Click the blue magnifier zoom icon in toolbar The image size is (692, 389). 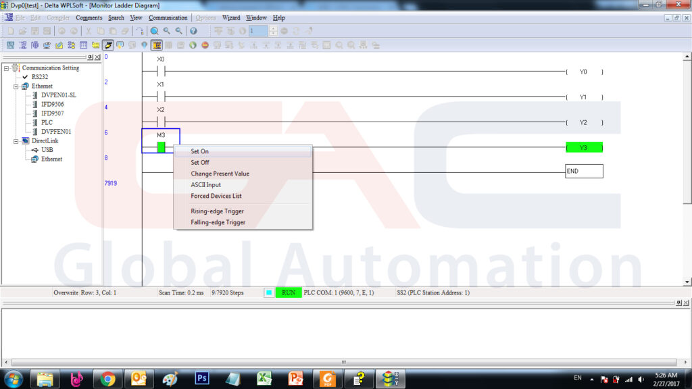(155, 31)
